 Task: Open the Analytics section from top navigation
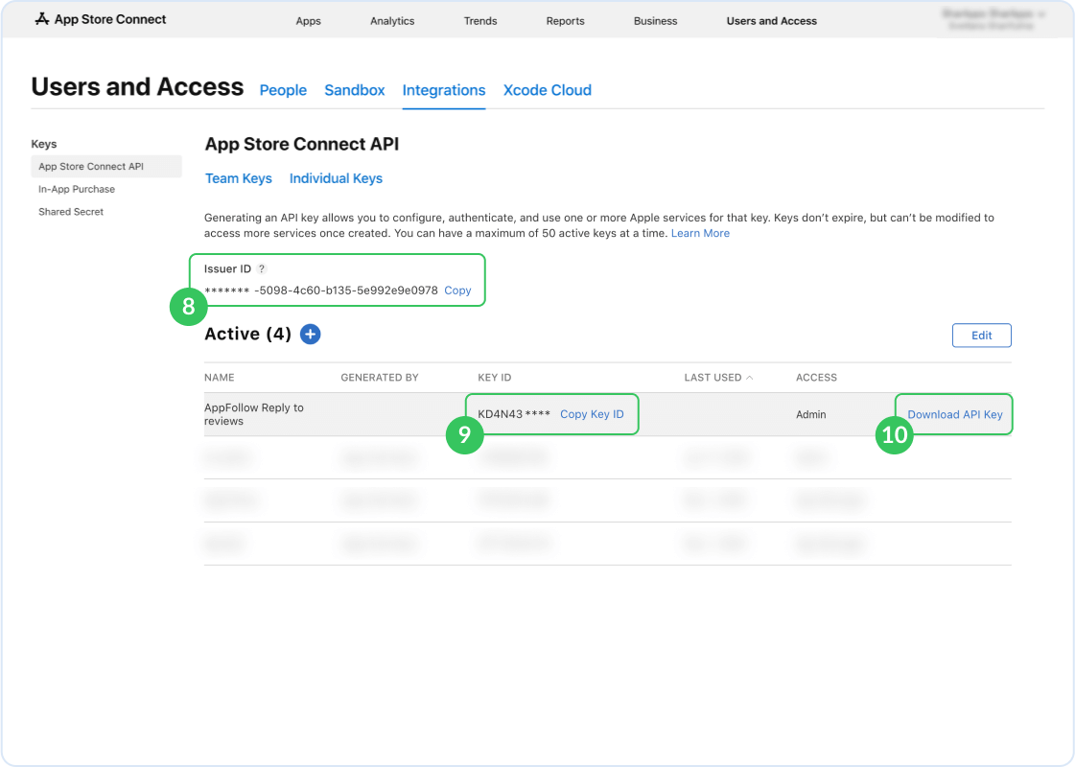click(391, 20)
